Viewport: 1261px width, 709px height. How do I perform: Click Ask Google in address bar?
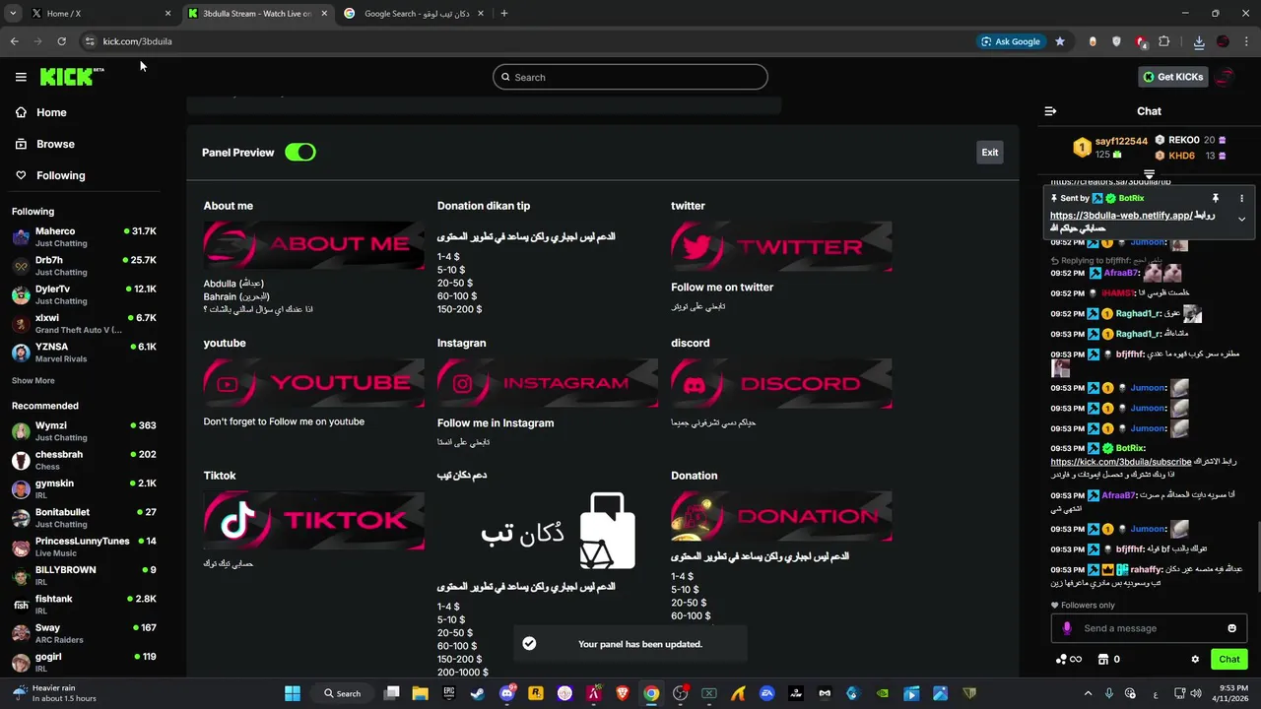[x=1011, y=41]
